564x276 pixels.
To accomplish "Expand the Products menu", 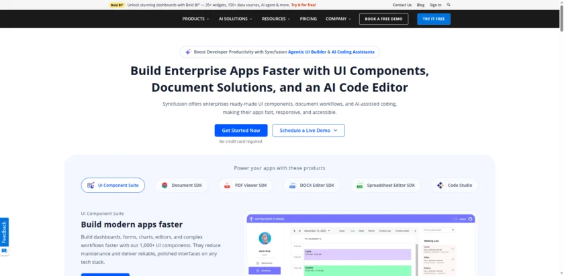I will pos(195,19).
